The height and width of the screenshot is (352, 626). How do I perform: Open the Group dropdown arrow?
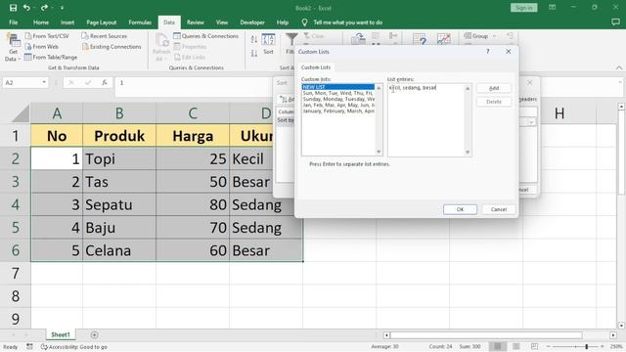click(494, 36)
